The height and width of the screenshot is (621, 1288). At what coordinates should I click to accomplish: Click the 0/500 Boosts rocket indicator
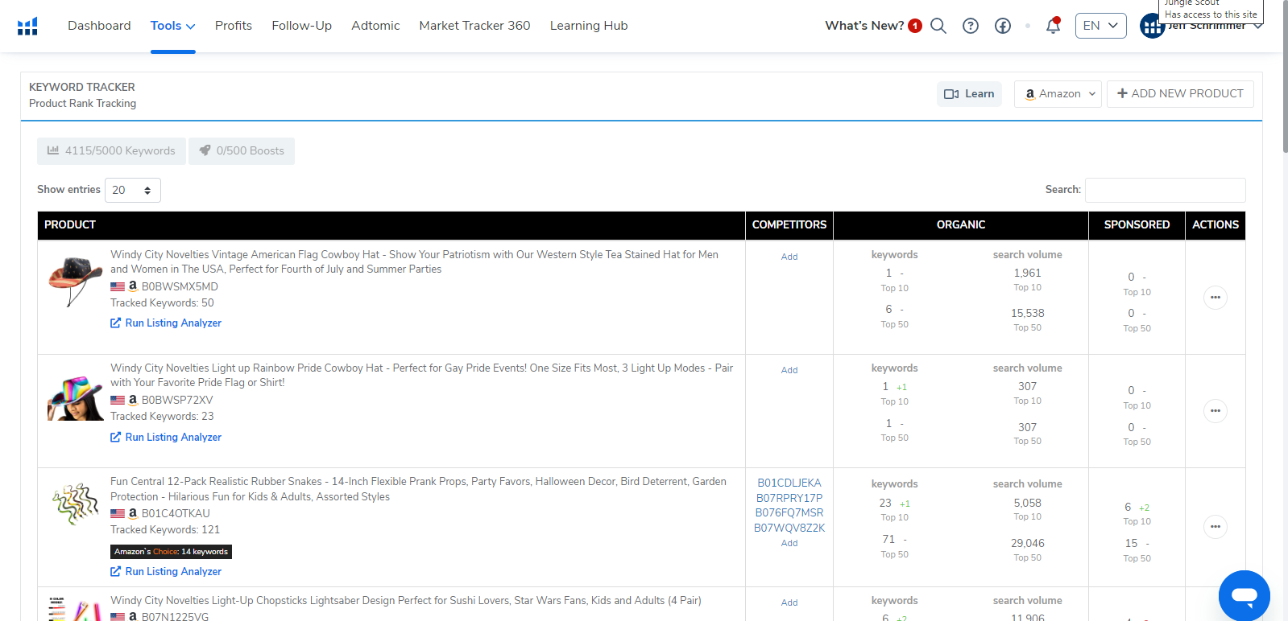242,151
